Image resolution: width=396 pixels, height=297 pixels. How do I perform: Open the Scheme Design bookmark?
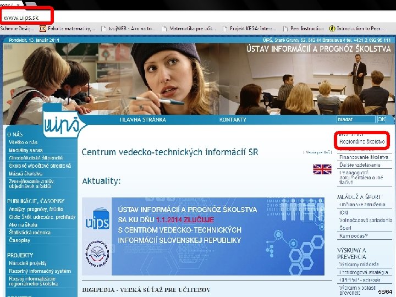pyautogui.click(x=17, y=29)
